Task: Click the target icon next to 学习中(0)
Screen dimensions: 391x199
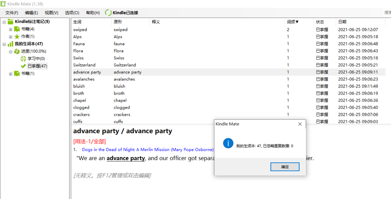Action: tap(23, 59)
